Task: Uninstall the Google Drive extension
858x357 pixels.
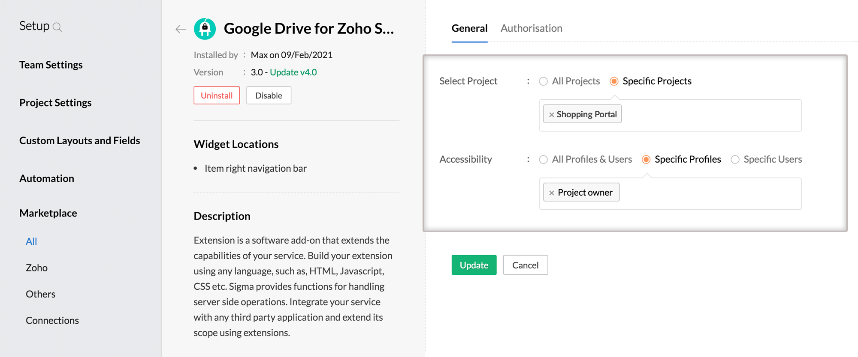Action: click(217, 95)
